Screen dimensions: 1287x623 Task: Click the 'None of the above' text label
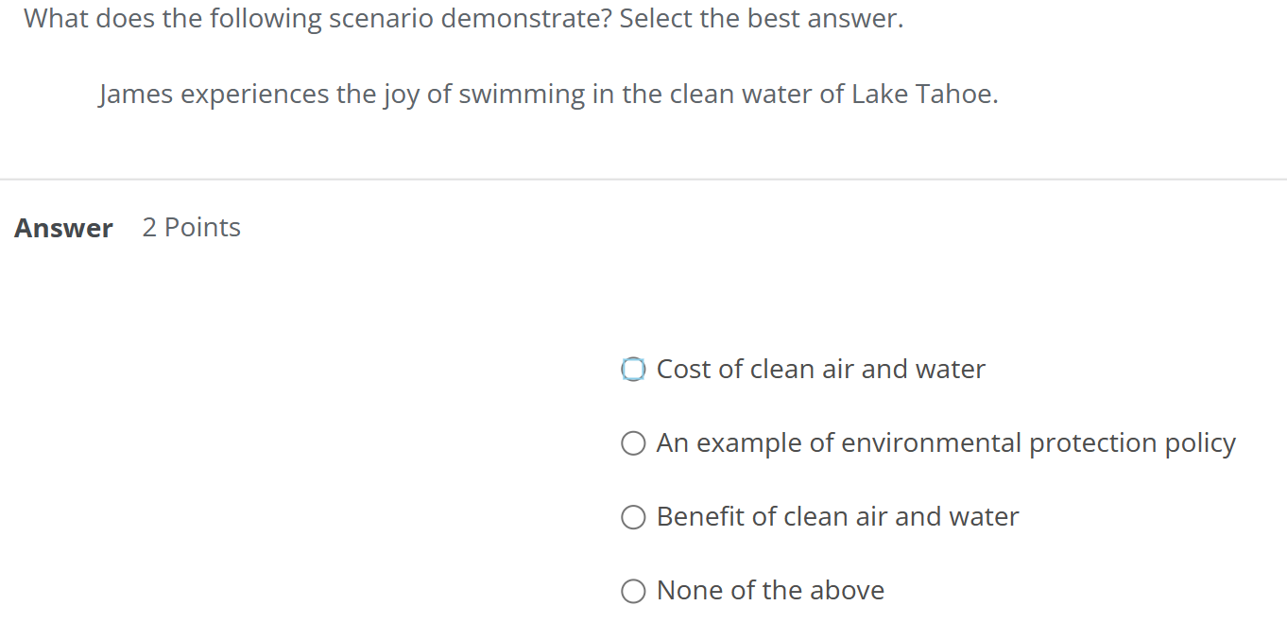tap(770, 591)
